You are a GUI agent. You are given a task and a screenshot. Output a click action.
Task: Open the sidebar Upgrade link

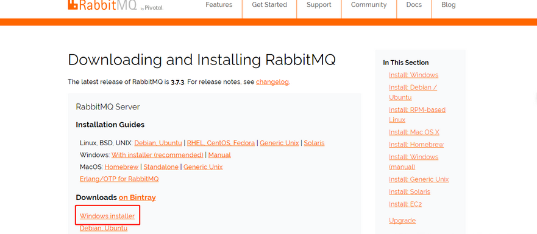pos(402,221)
